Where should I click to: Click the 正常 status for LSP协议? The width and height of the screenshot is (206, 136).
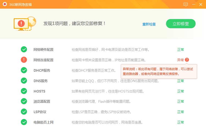coord(180,112)
